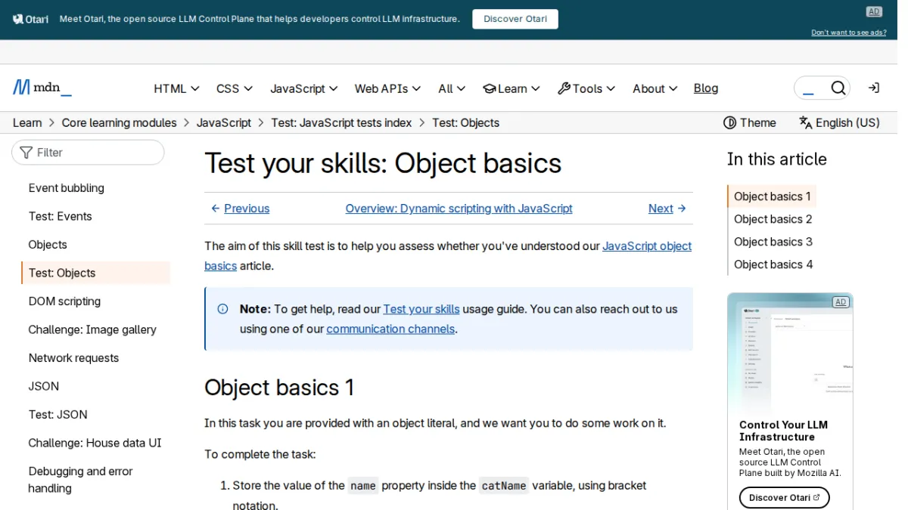Click the log in icon

pyautogui.click(x=874, y=88)
